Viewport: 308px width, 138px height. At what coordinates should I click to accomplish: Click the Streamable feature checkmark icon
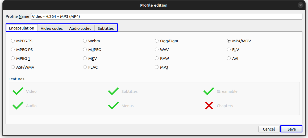209,91
